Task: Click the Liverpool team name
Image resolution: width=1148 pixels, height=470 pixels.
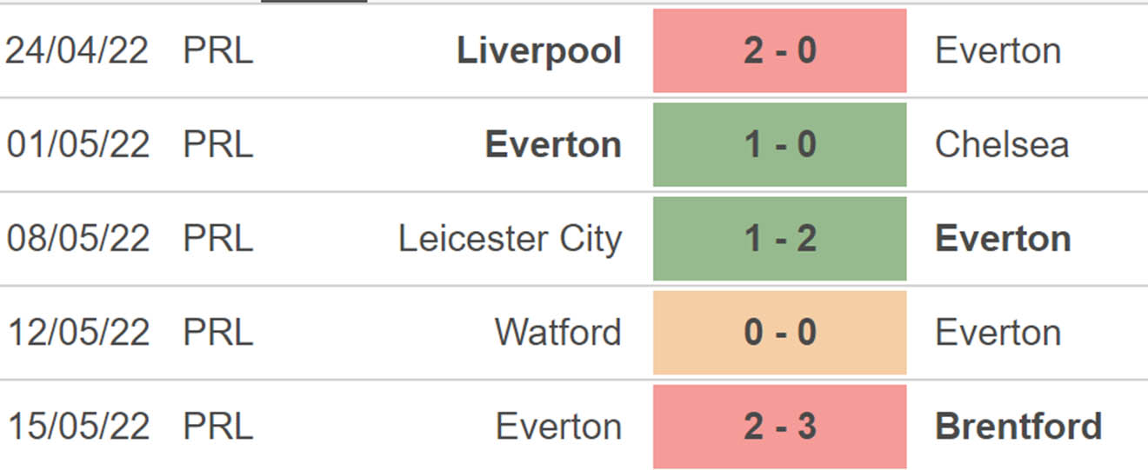Action: click(539, 51)
